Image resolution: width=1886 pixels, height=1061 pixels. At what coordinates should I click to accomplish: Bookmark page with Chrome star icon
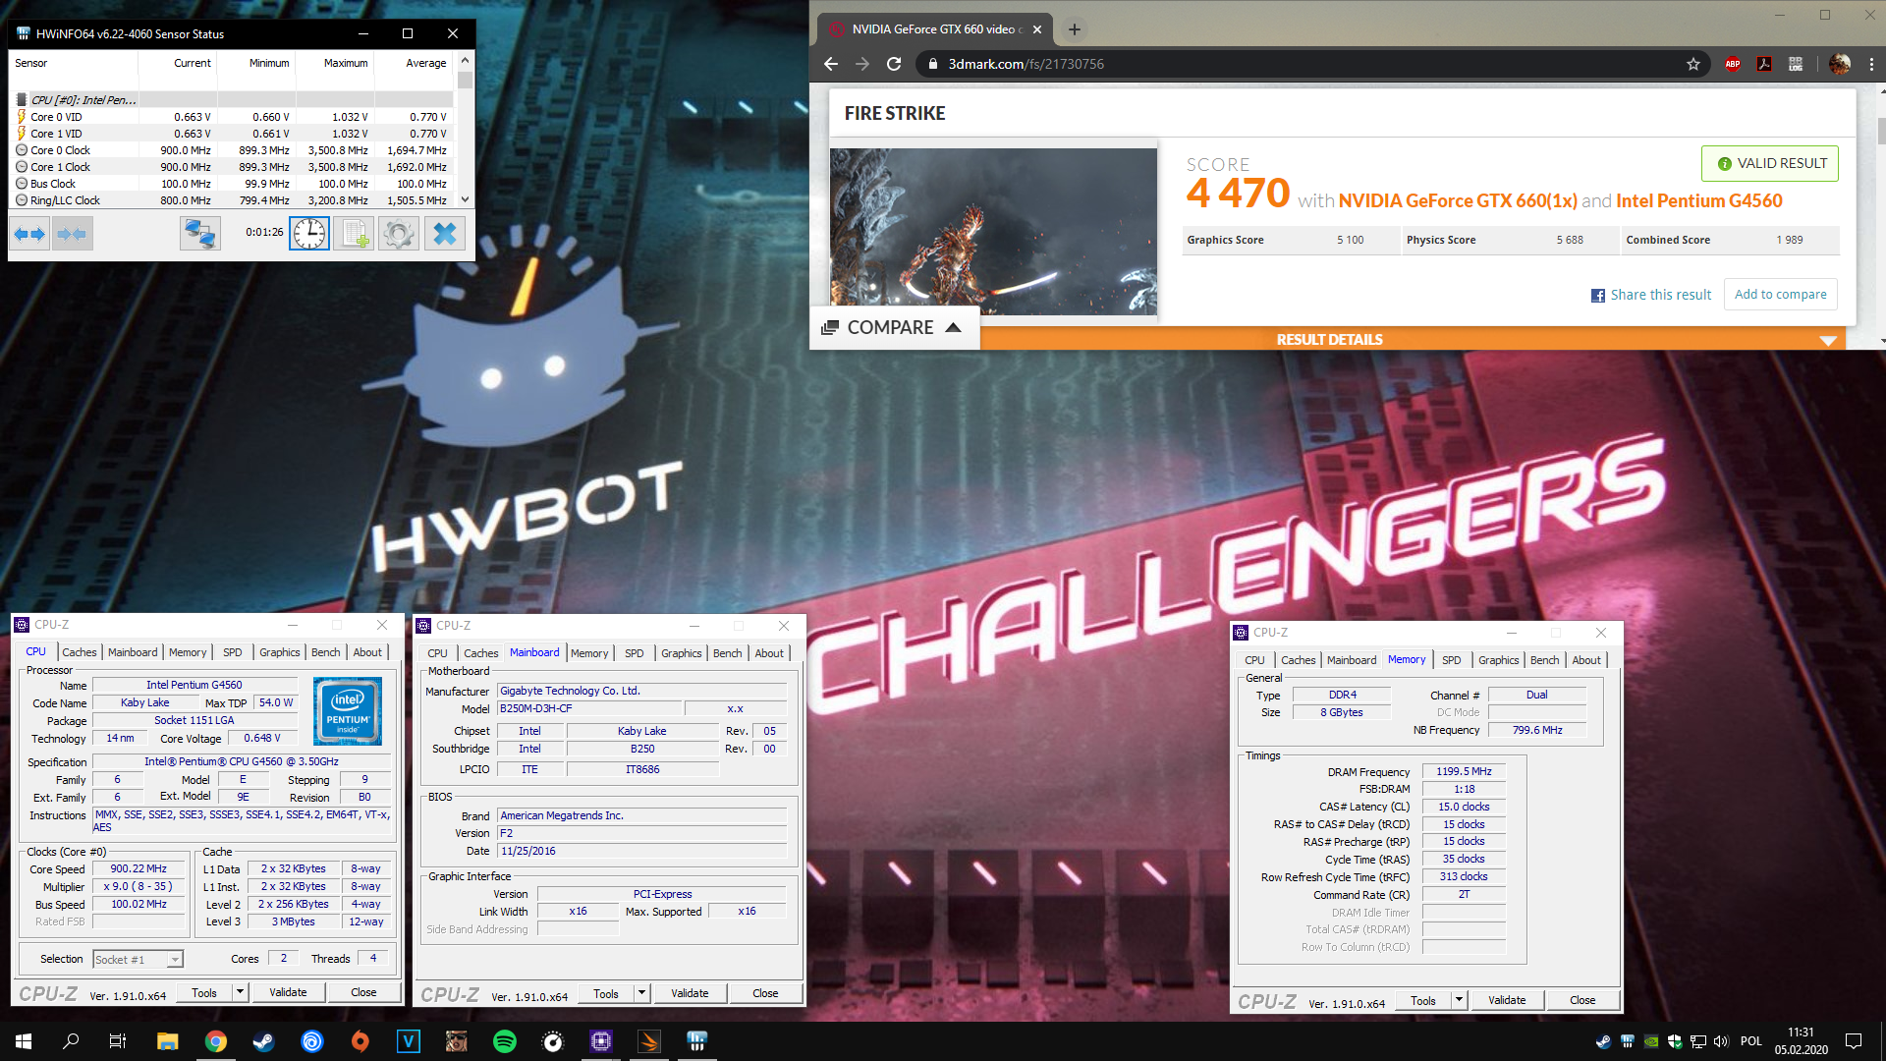(1693, 64)
